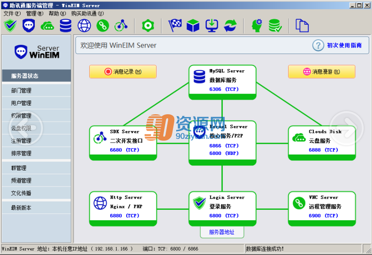Click the 登录服务 label
This screenshot has width=372, height=255.
[x=220, y=207]
